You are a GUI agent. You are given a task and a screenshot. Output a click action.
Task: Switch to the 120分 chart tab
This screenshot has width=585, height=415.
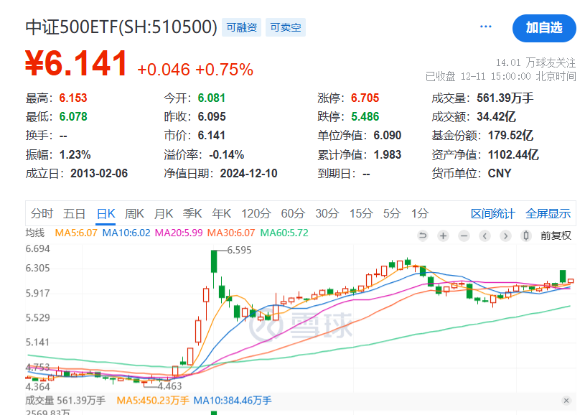click(x=256, y=213)
